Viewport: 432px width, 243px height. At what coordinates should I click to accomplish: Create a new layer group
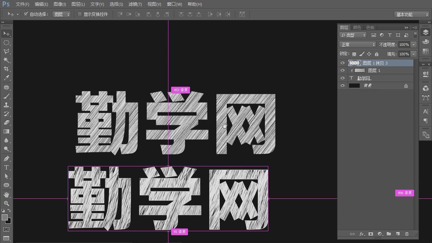[x=389, y=234]
